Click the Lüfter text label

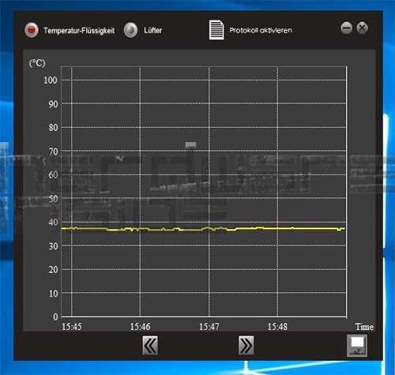pos(152,30)
